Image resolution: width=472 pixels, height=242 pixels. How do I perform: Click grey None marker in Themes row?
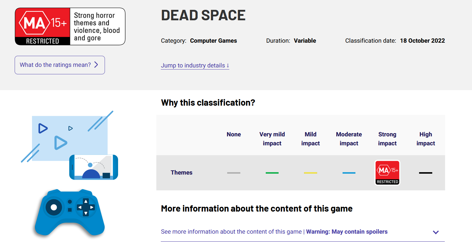pos(234,173)
